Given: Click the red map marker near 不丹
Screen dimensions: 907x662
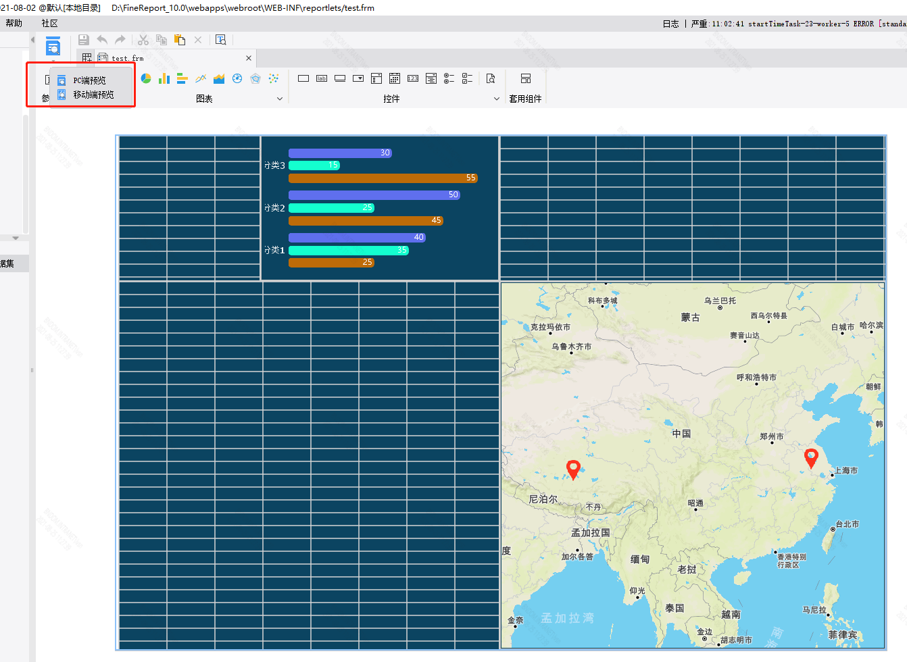Looking at the screenshot, I should point(573,469).
